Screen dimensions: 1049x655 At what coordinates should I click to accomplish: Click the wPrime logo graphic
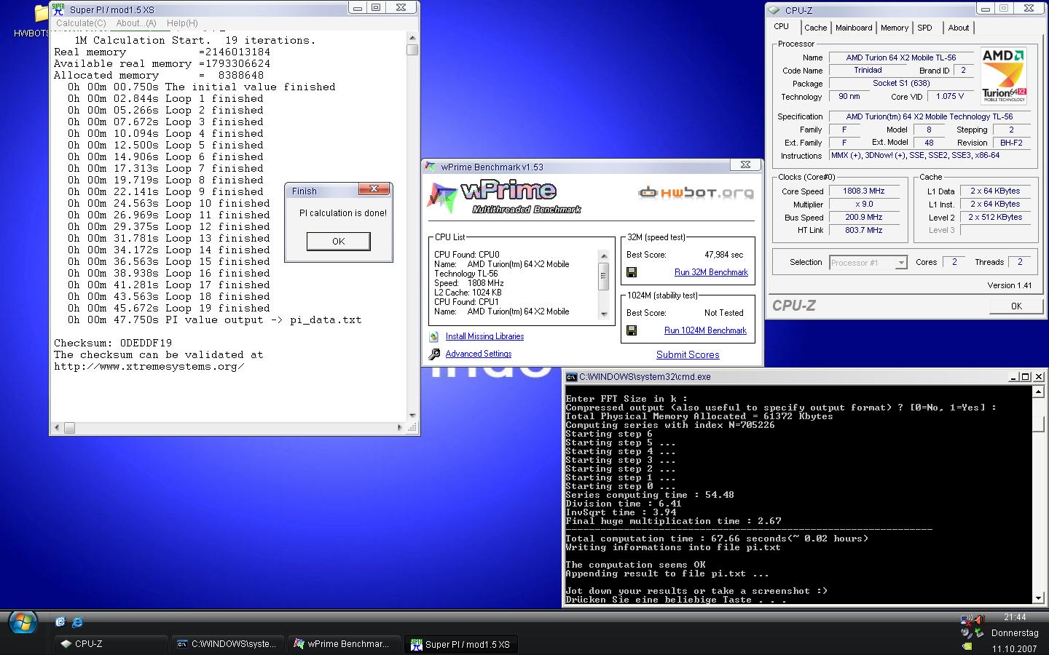pos(504,196)
